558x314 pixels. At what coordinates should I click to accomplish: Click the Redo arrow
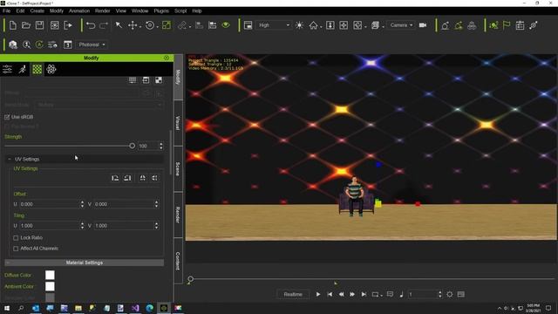[104, 25]
